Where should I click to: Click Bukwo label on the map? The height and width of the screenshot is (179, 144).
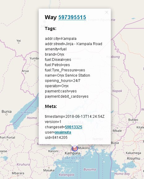pos(133,120)
